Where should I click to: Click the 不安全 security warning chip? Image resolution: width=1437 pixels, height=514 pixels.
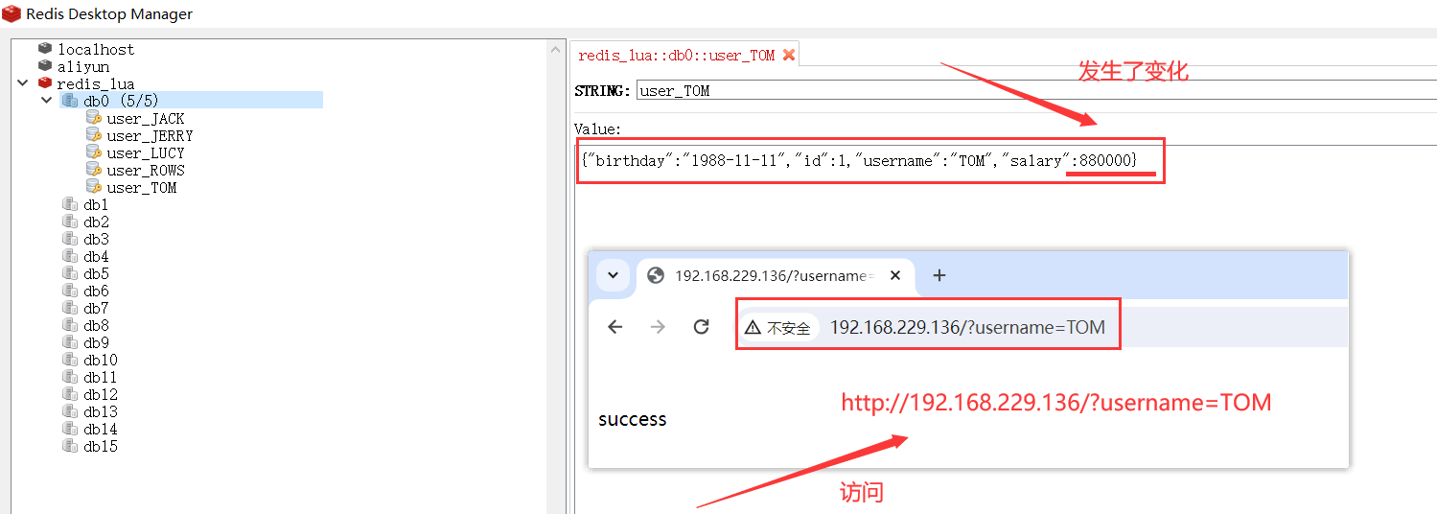pyautogui.click(x=778, y=328)
